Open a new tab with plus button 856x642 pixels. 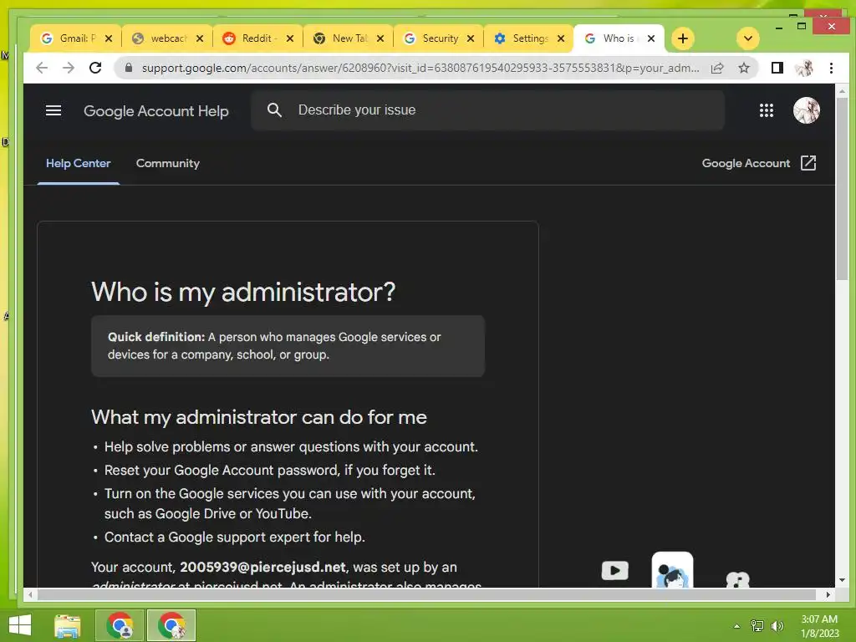pyautogui.click(x=682, y=38)
